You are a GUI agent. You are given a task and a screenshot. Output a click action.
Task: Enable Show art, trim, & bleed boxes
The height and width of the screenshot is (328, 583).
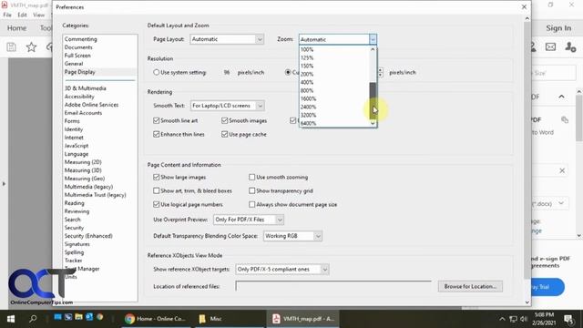coord(157,190)
